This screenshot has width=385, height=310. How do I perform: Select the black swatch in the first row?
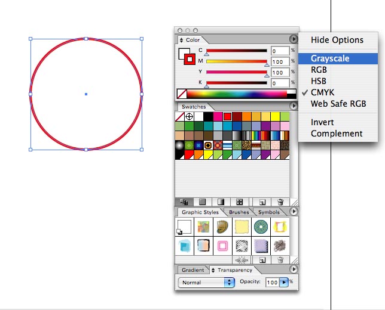[x=208, y=117]
